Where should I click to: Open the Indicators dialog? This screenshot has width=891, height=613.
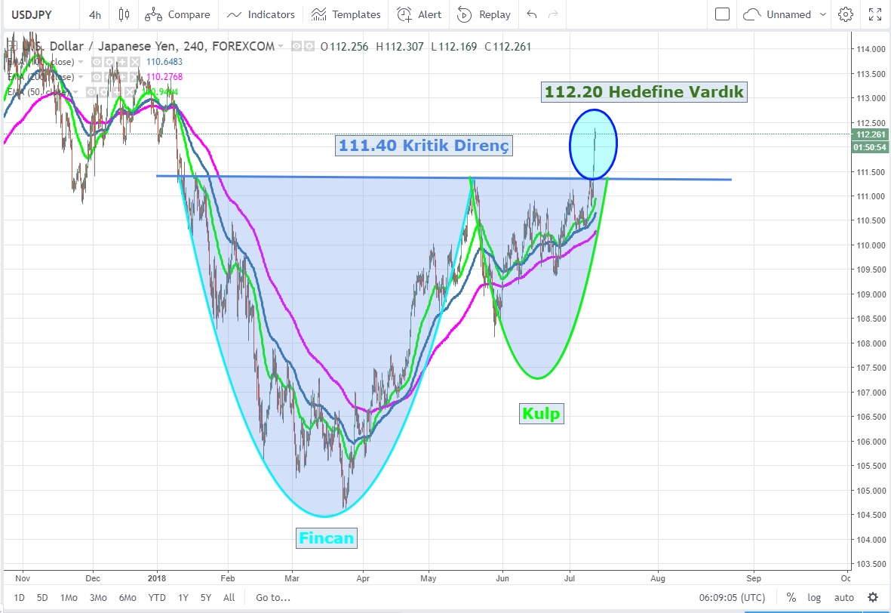[261, 14]
